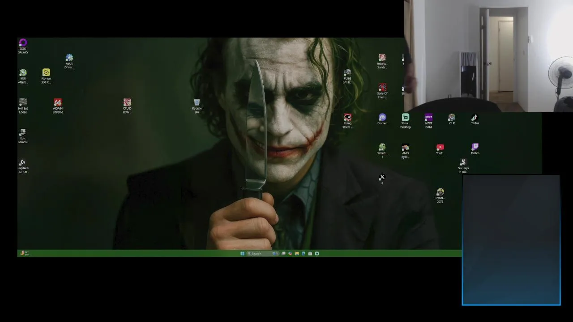Select the YouTube desktop shortcut
Screen dimensions: 573x322
tap(440, 149)
